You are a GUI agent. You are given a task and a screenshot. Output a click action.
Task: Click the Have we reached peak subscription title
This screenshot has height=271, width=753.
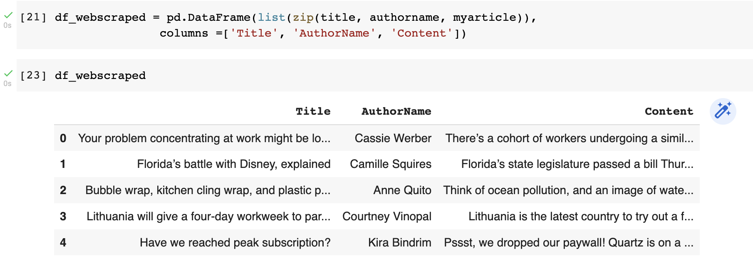coord(235,243)
